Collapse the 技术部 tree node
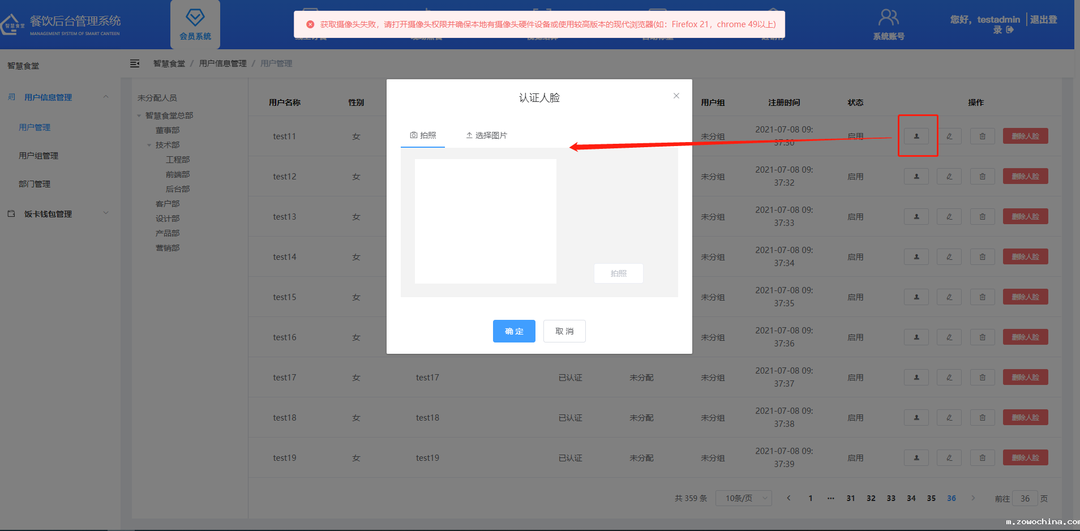This screenshot has height=531, width=1080. tap(149, 145)
